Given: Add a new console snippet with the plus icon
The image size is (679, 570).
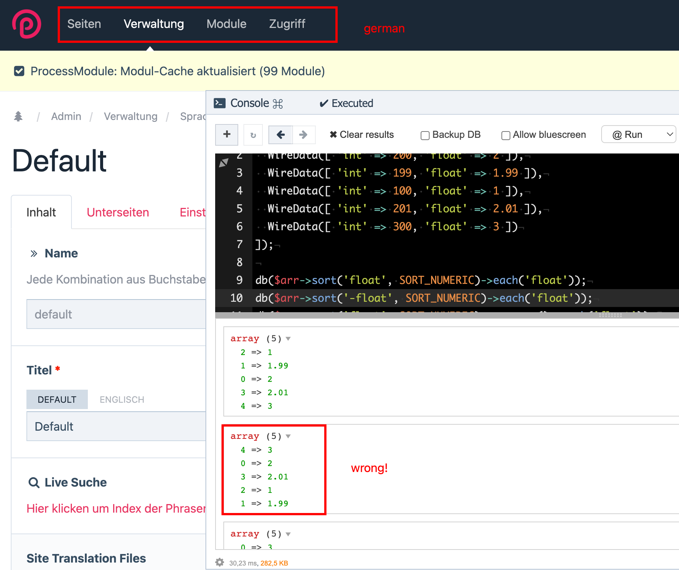Looking at the screenshot, I should [226, 134].
